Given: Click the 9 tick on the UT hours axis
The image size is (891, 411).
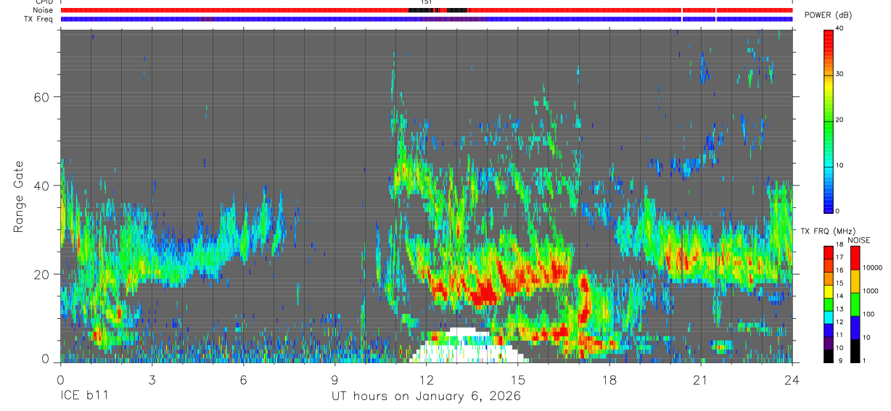Looking at the screenshot, I should (x=334, y=380).
